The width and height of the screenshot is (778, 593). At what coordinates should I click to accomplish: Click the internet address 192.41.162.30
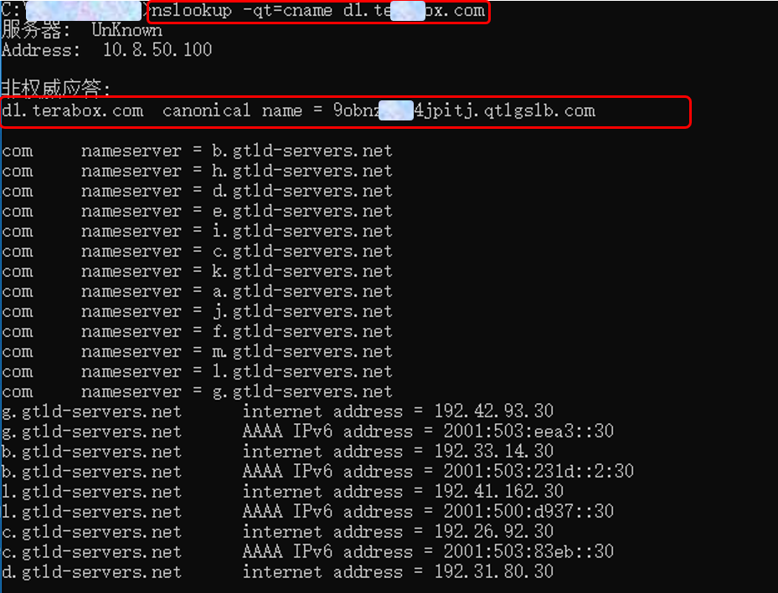tap(498, 492)
